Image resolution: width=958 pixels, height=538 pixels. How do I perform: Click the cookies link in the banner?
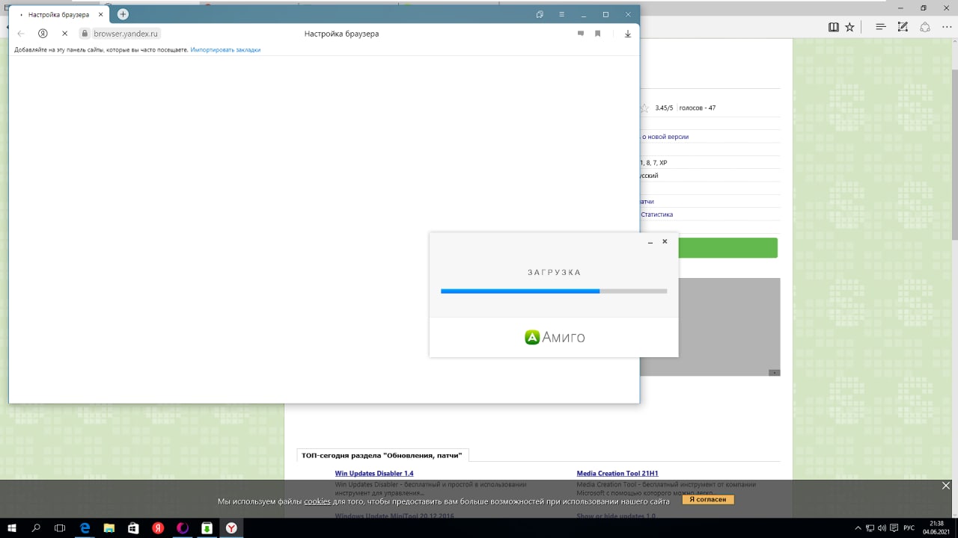(317, 501)
